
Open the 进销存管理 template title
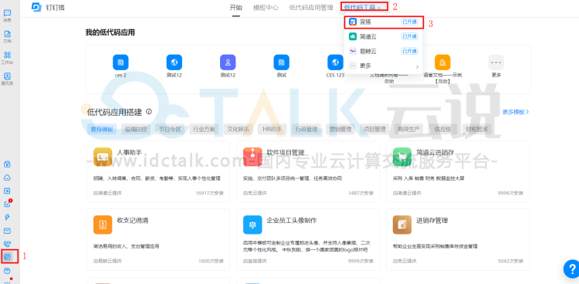coord(432,221)
